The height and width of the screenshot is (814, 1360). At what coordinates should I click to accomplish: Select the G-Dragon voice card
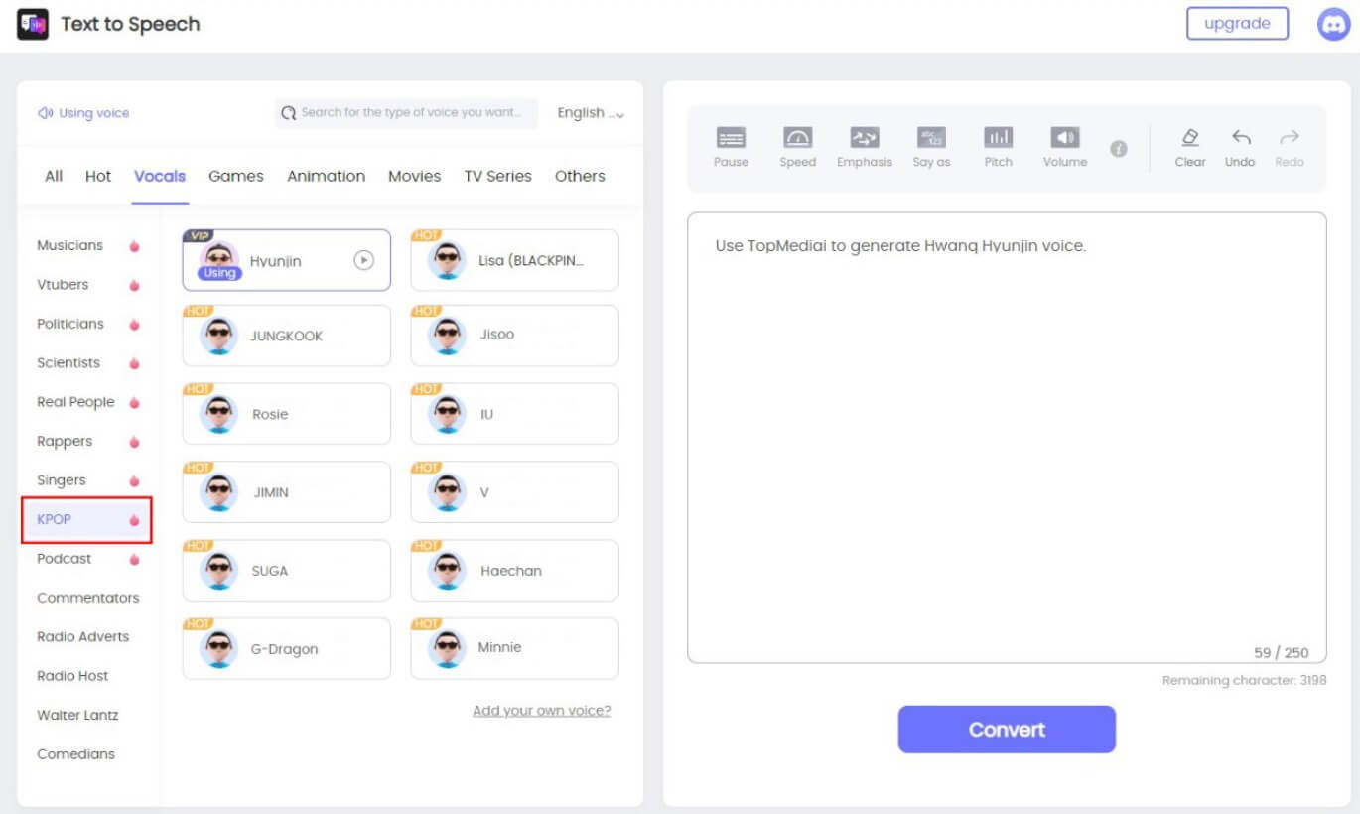[287, 649]
